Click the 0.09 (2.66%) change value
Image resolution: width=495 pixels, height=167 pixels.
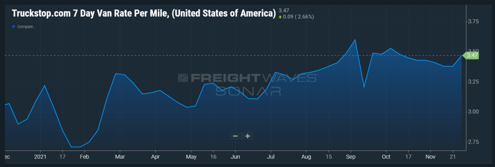pyautogui.click(x=297, y=17)
